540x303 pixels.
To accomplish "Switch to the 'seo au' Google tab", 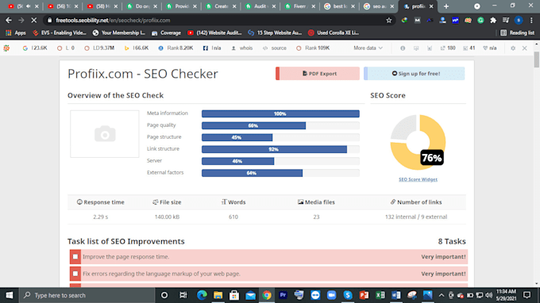I will 378,6.
